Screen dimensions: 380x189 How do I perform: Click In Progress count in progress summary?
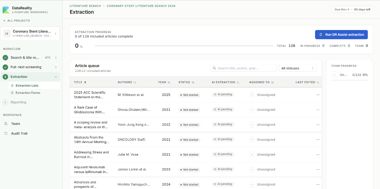[x=323, y=46]
